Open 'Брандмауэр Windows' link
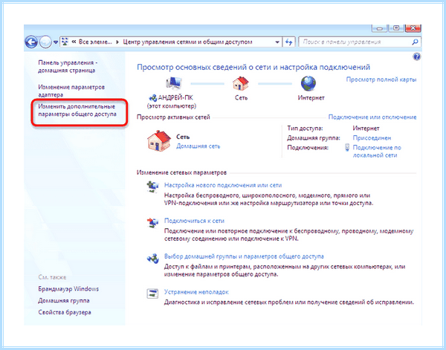Viewport: 446px width, 350px height. (x=68, y=289)
